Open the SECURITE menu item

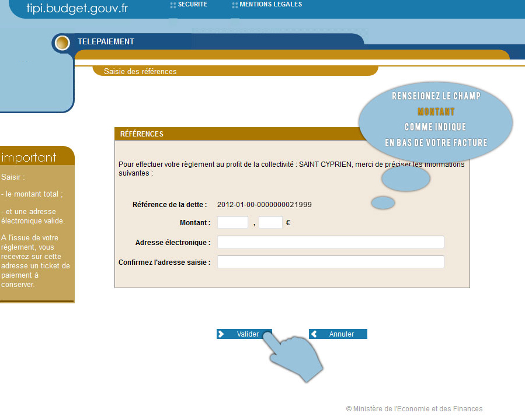pyautogui.click(x=192, y=5)
